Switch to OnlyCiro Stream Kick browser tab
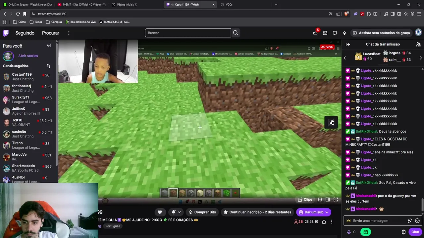 27,5
